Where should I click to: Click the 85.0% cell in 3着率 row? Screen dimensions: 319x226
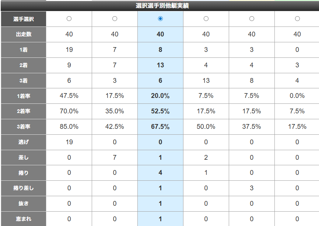point(69,127)
